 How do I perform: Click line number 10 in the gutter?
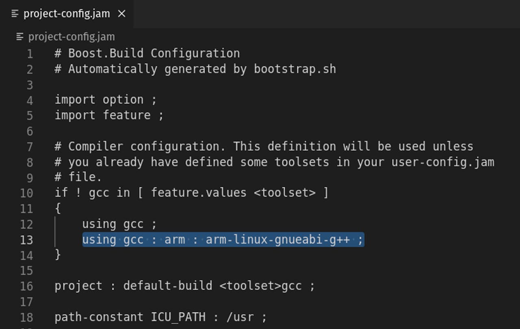click(x=26, y=193)
